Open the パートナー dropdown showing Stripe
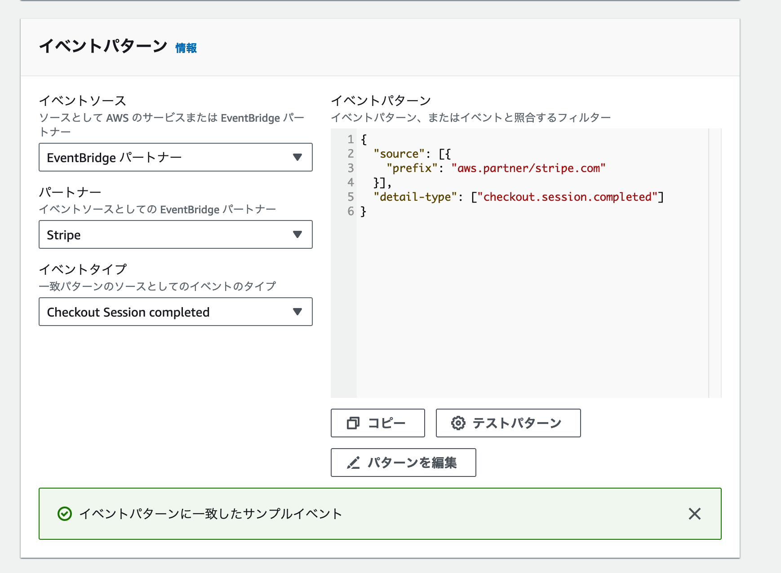The image size is (781, 573). tap(175, 234)
